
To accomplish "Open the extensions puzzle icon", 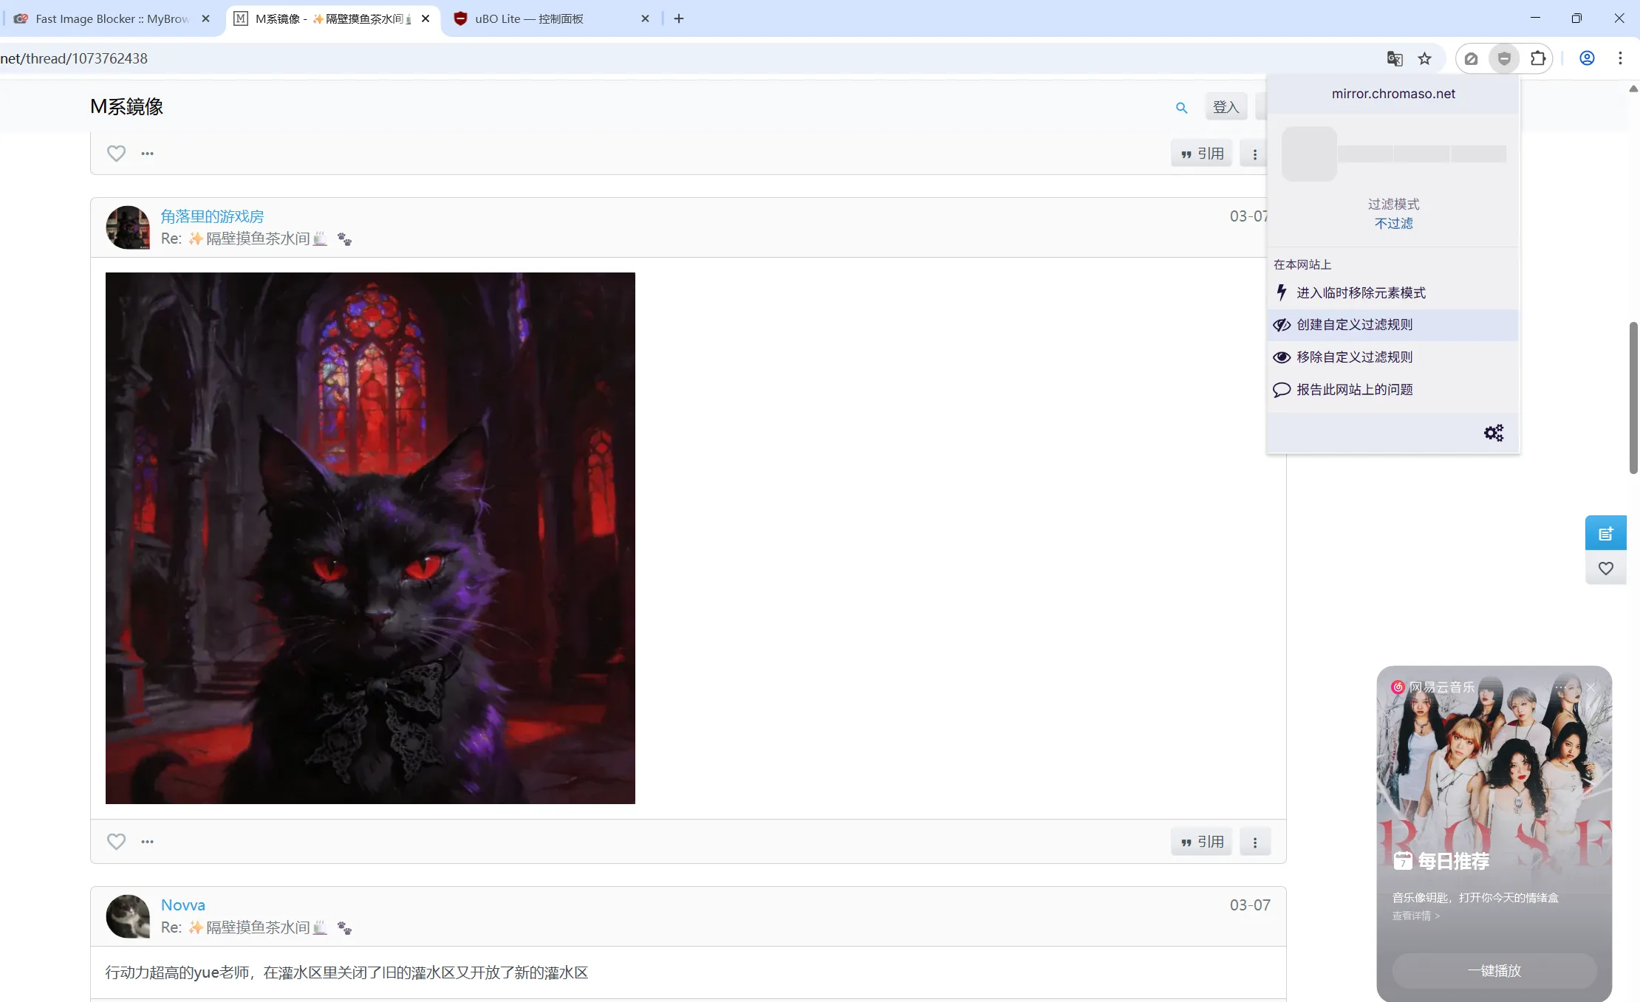I will 1537,58.
